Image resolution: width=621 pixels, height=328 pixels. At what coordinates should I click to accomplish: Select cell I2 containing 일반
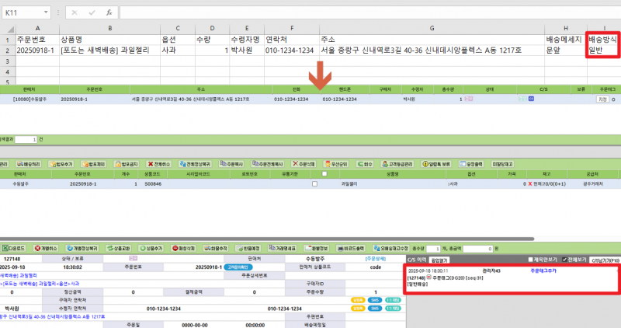602,50
